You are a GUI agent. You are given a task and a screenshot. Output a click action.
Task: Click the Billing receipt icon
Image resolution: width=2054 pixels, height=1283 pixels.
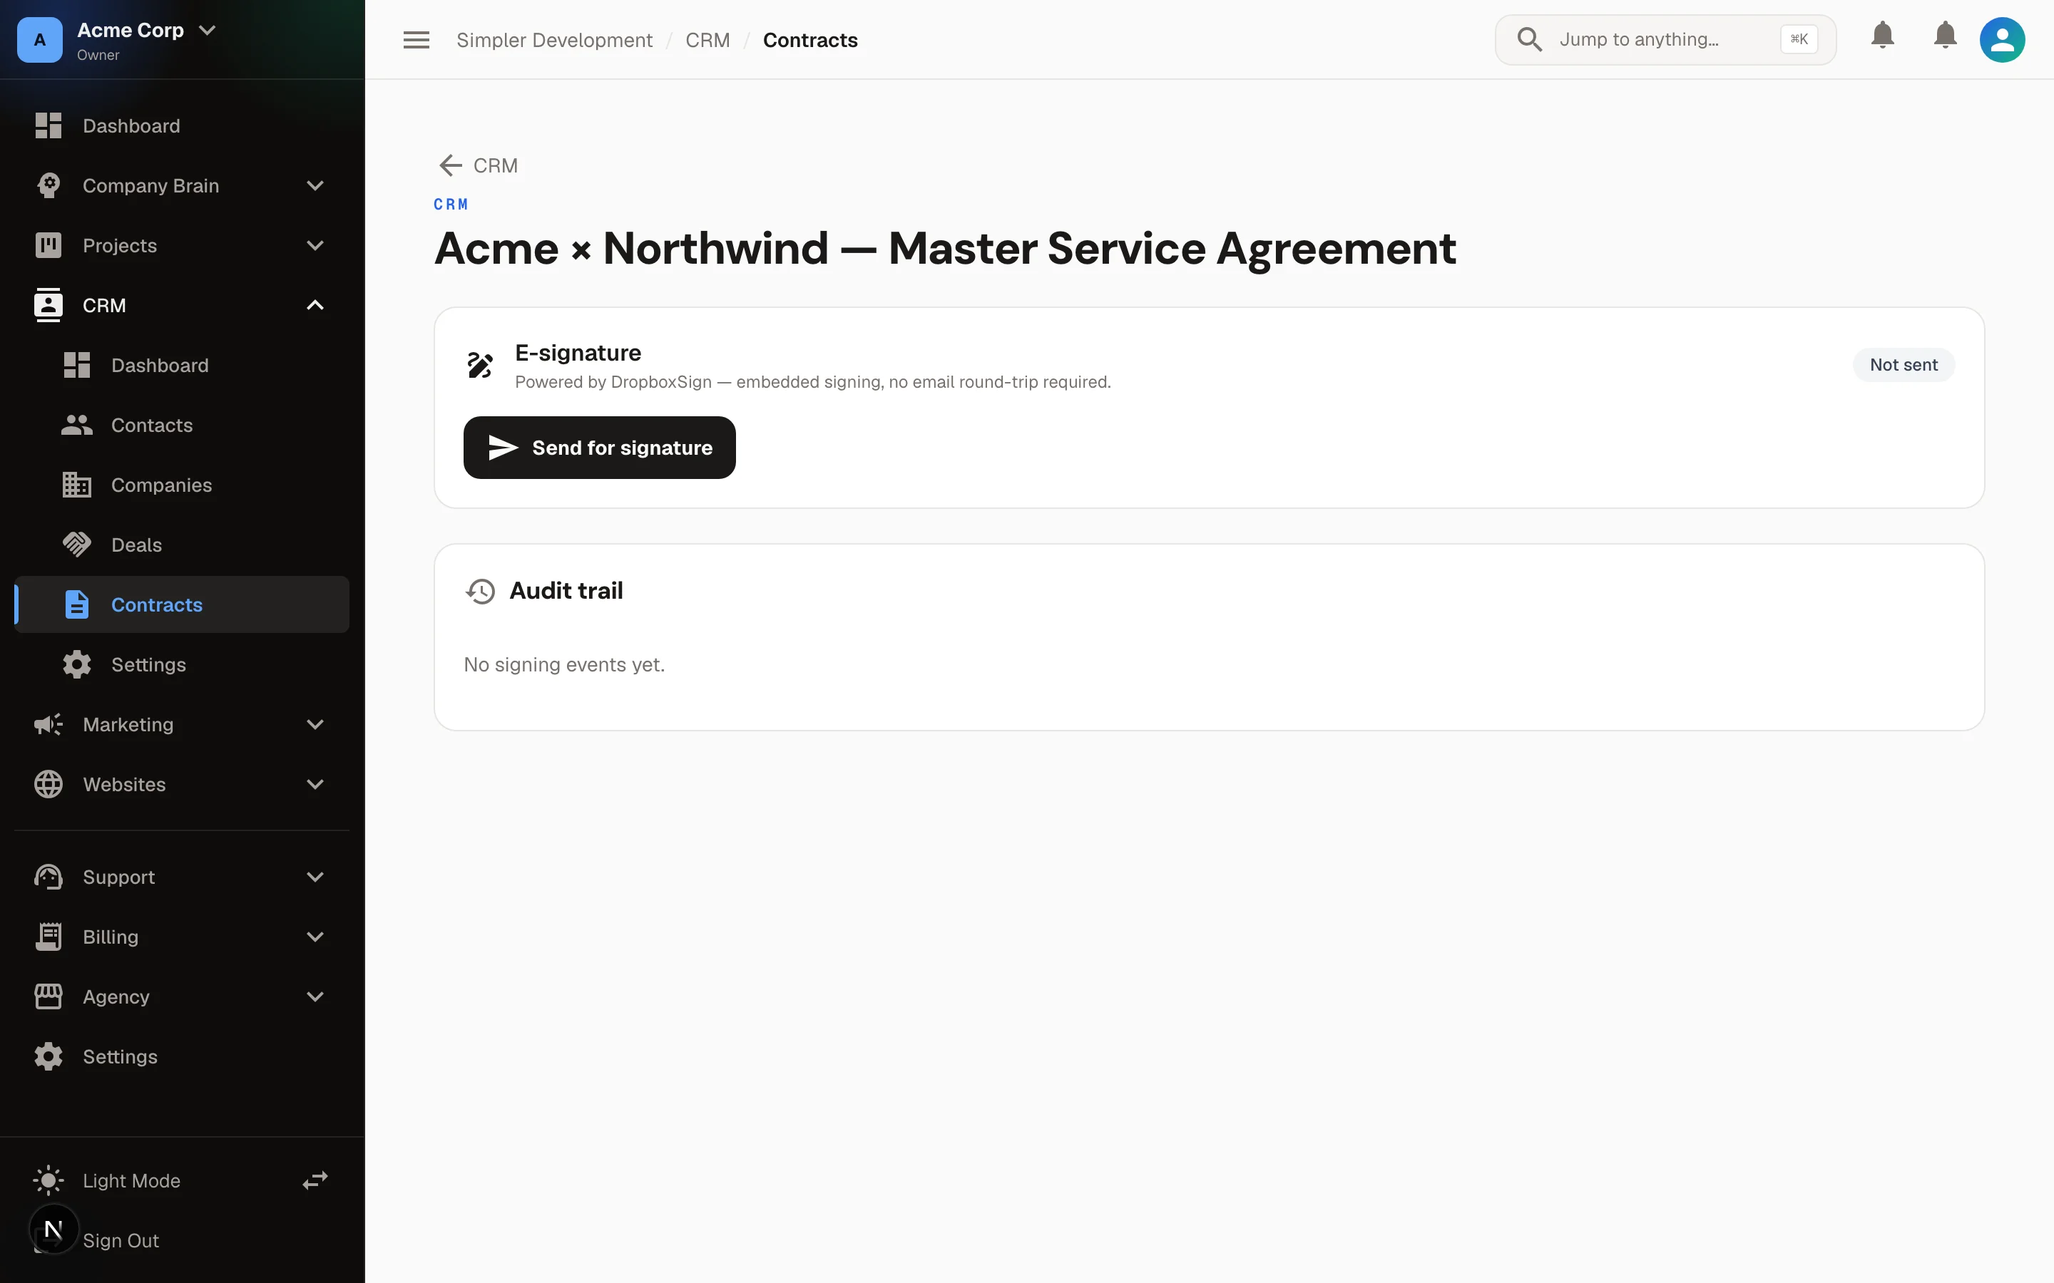(48, 937)
